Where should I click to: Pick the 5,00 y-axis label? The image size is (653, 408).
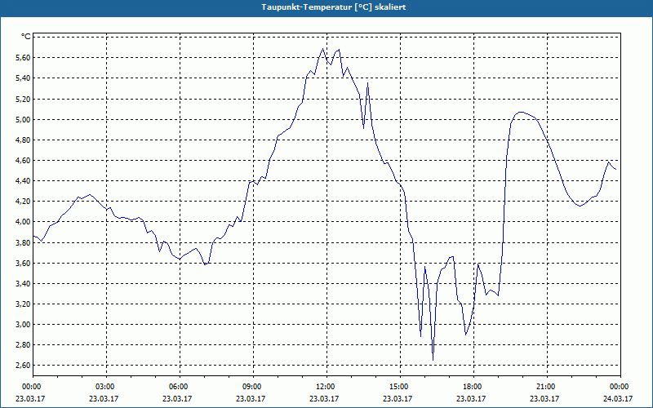[x=23, y=119]
